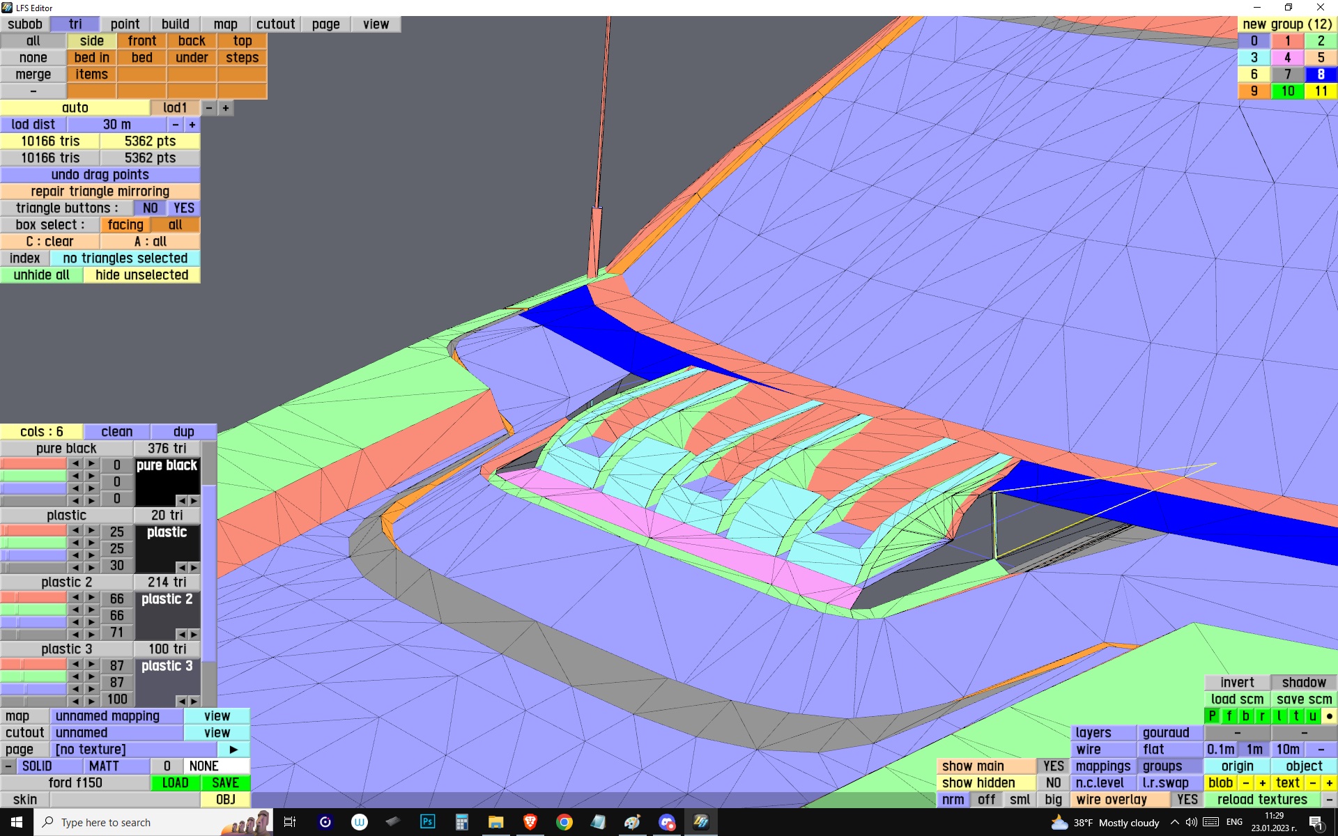Switch to the point tab
The image size is (1338, 836).
[x=125, y=24]
